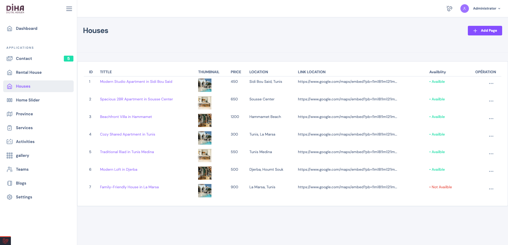The image size is (508, 245).
Task: Click the Services clipboard icon
Action: point(10,128)
